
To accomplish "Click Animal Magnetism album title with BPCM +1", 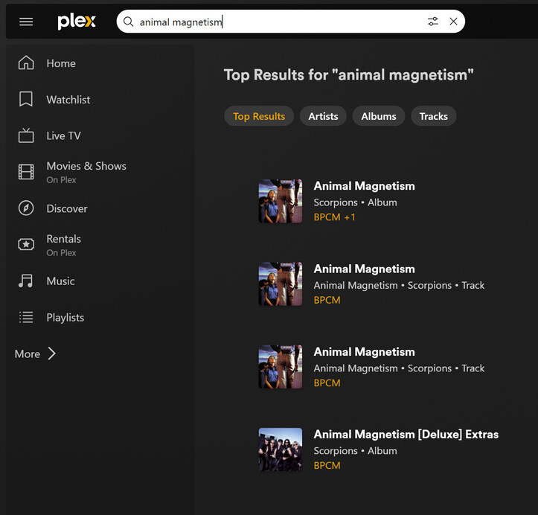I will point(364,186).
